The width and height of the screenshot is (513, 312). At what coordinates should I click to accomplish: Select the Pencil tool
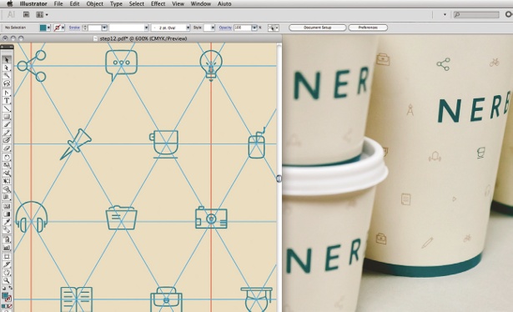point(7,132)
